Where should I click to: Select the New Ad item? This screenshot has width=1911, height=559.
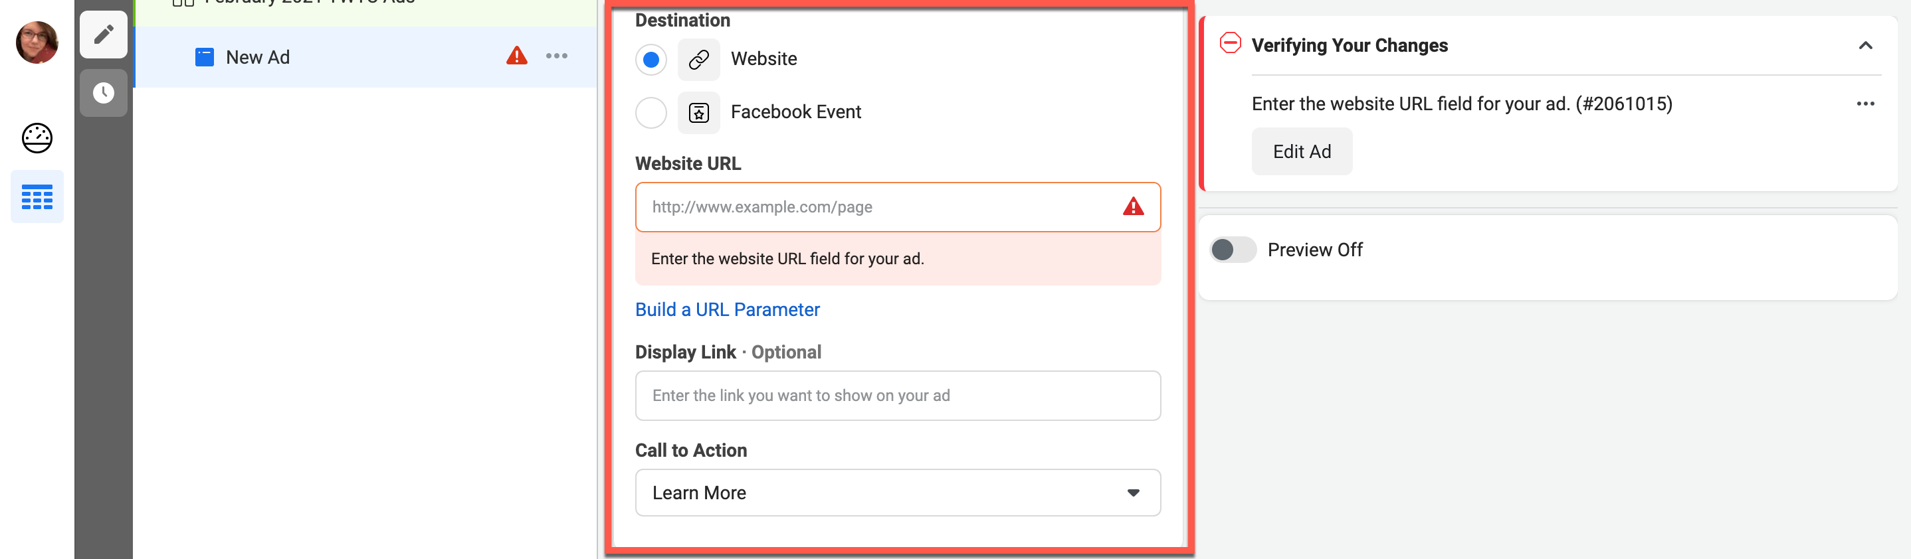(x=257, y=57)
